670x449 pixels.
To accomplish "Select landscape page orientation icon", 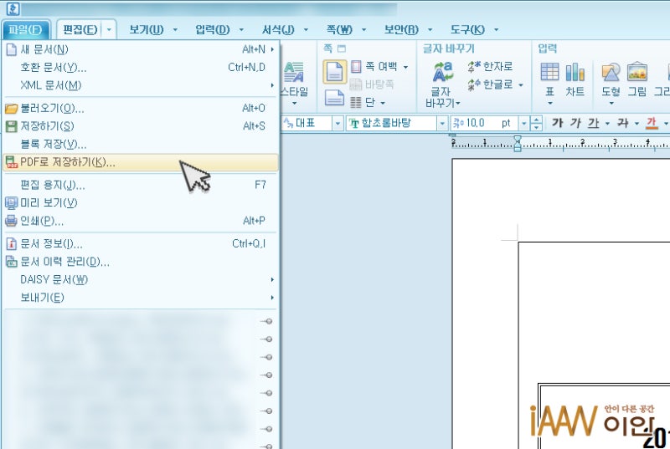I will pos(334,98).
